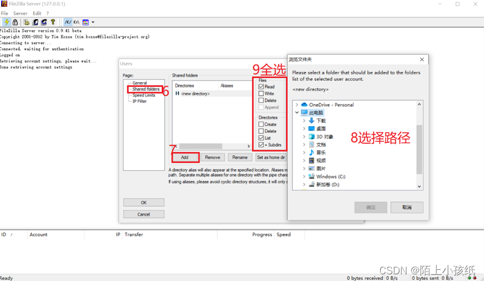Open the Edit menu
Image resolution: width=484 pixels, height=281 pixels.
37,13
